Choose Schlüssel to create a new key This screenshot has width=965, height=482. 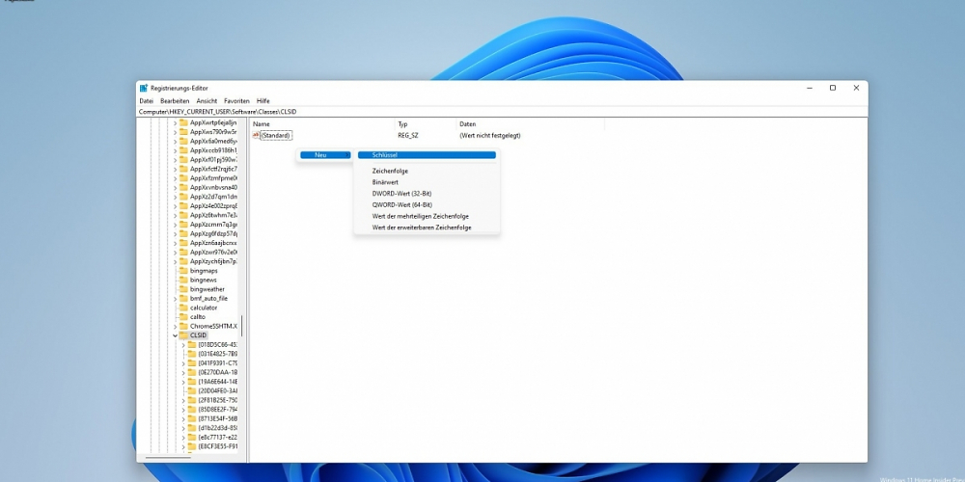tap(427, 155)
